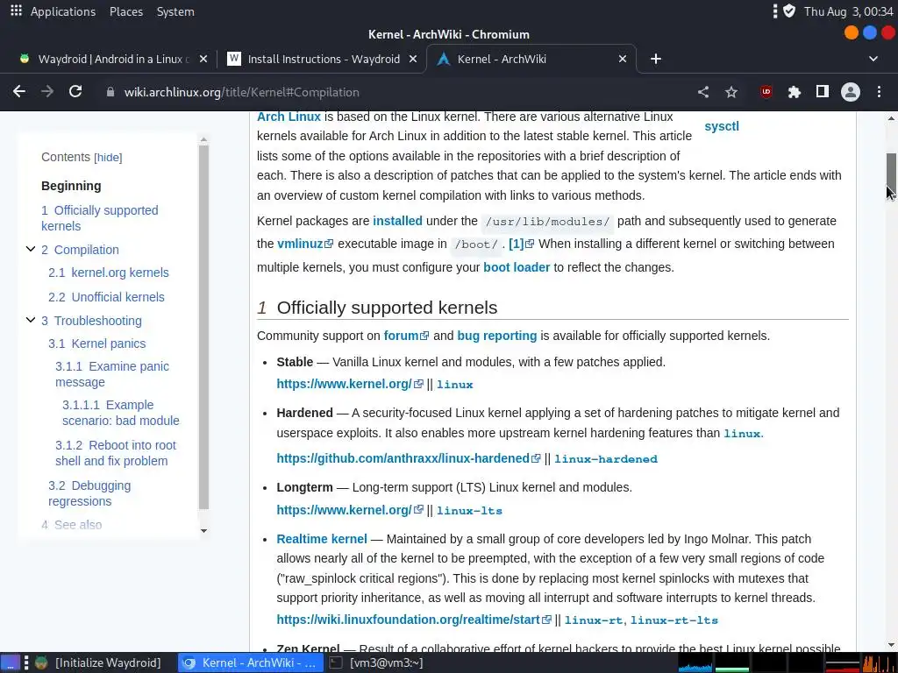
Task: Go to 3.1.2 Reboot into root shell entry
Action: 116,453
